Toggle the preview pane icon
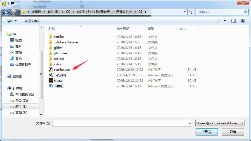Screen dimensions: 251x141 pyautogui.click(x=233, y=21)
